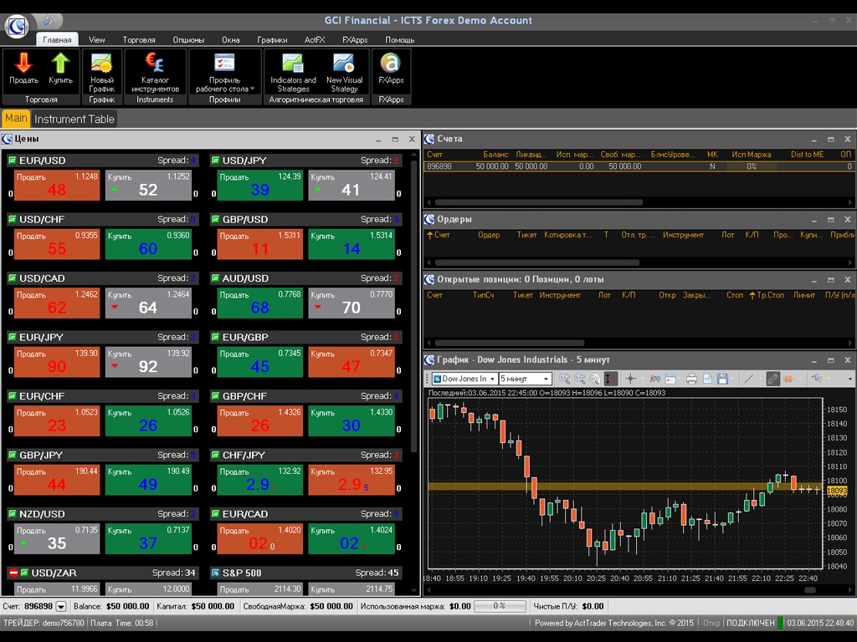Click EUR/USD Продать price tile
Image resolution: width=857 pixels, height=642 pixels.
click(x=57, y=186)
